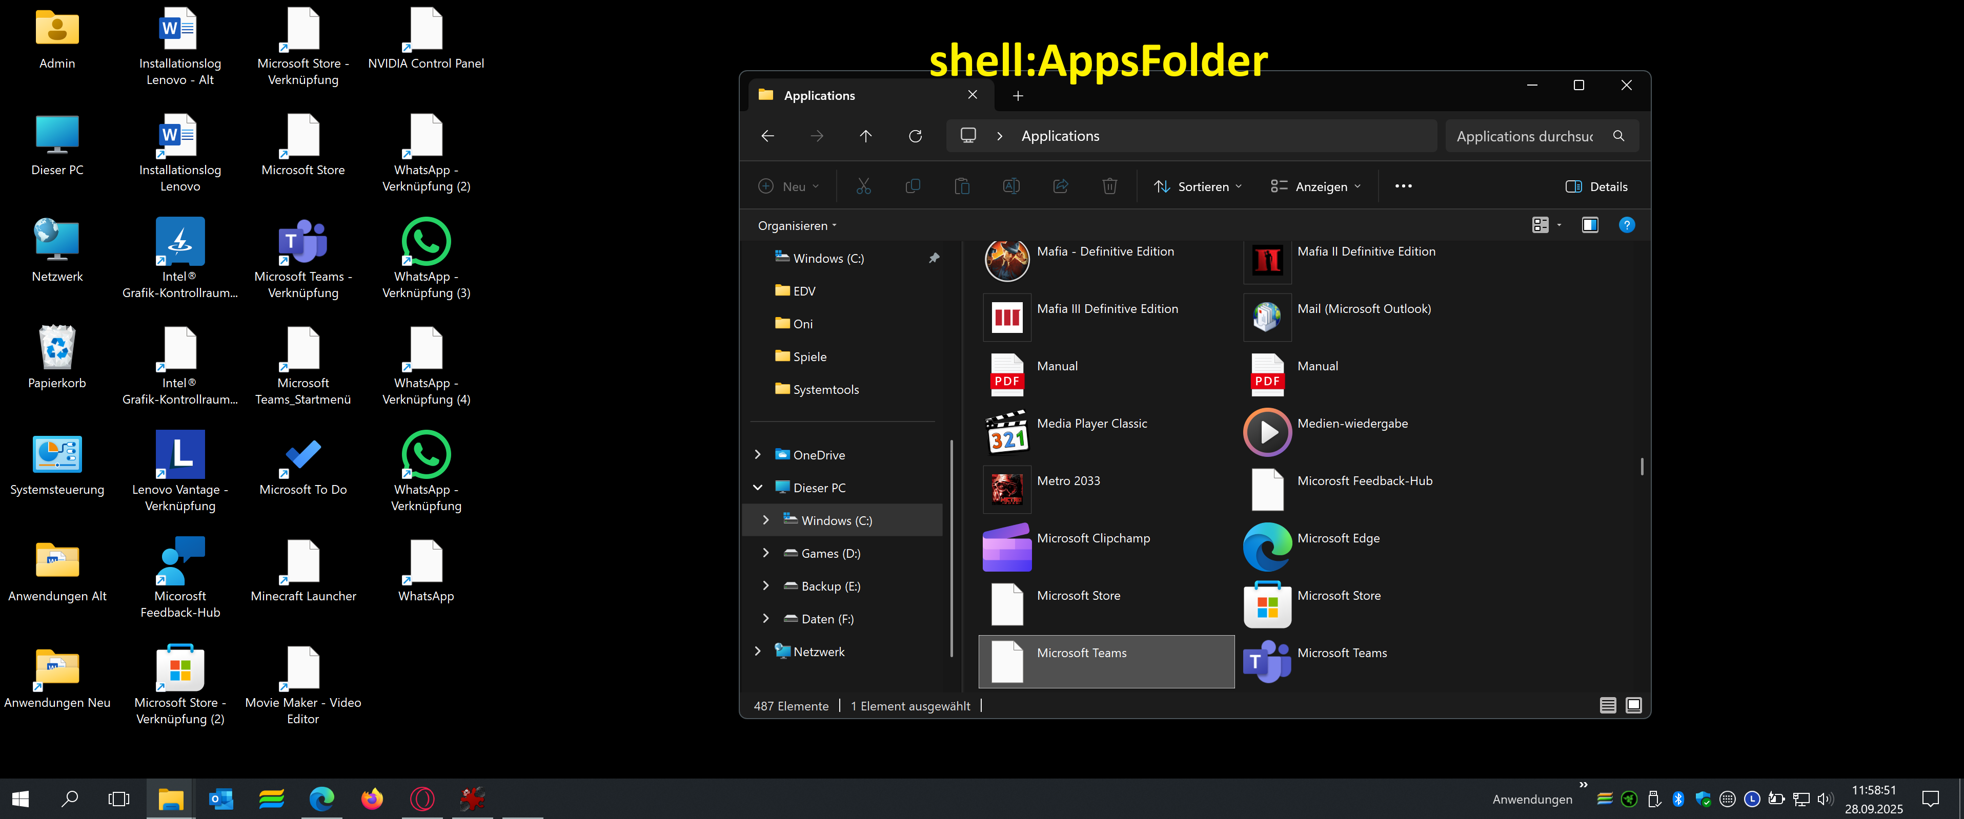Open Firefox from the taskbar
This screenshot has width=1964, height=819.
(x=372, y=799)
